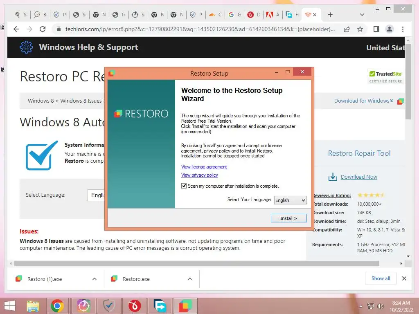Click the horizontal scrollbar right arrow
419x314 pixels.
click(401, 264)
